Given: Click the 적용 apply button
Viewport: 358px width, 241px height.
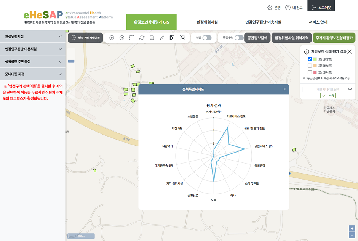Looking at the screenshot, I should [328, 96].
